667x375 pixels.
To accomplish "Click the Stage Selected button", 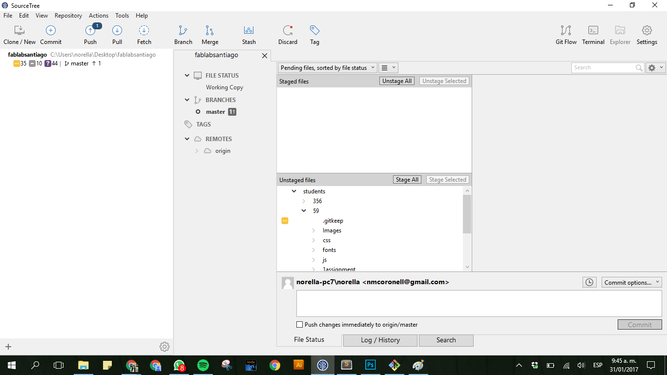I will point(448,180).
